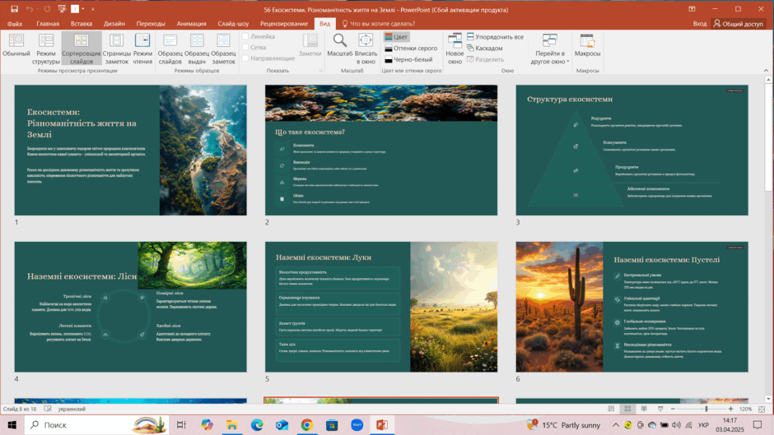
Task: Open Windows Start menu
Action: [12, 424]
